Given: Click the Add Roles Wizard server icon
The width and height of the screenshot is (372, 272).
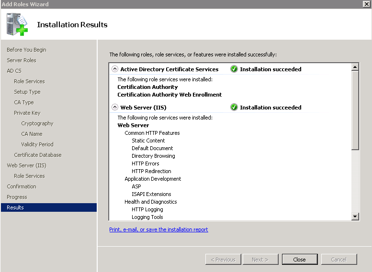Looking at the screenshot, I should click(x=17, y=24).
